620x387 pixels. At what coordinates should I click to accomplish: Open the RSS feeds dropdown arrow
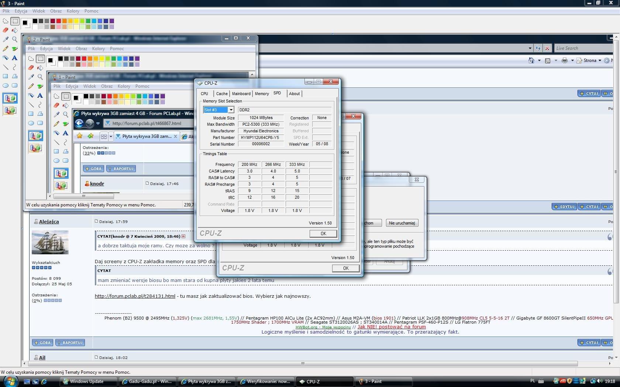[x=556, y=60]
